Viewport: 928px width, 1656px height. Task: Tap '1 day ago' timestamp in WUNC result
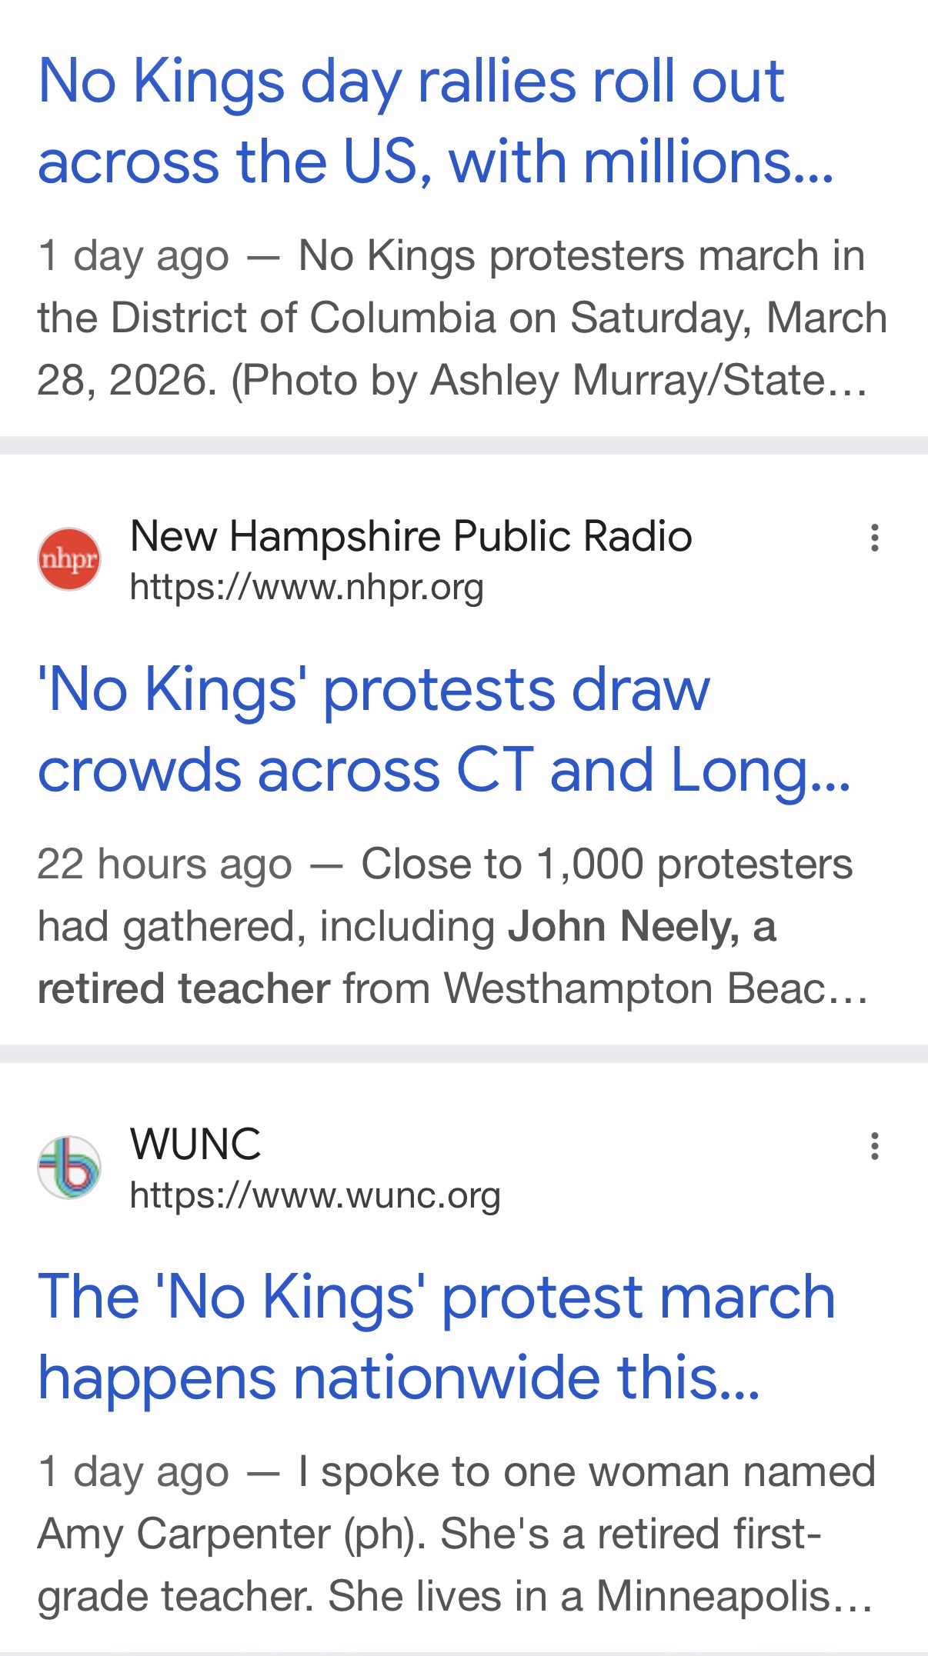133,1472
